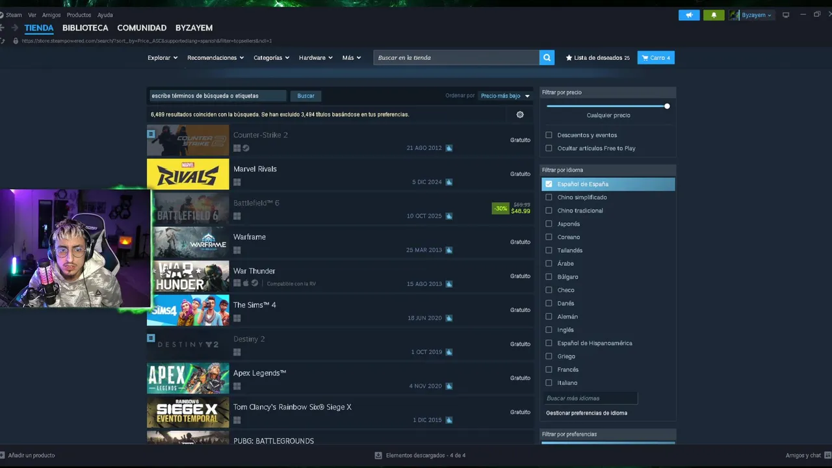Open the Más dropdown menu
The image size is (832, 468).
352,58
